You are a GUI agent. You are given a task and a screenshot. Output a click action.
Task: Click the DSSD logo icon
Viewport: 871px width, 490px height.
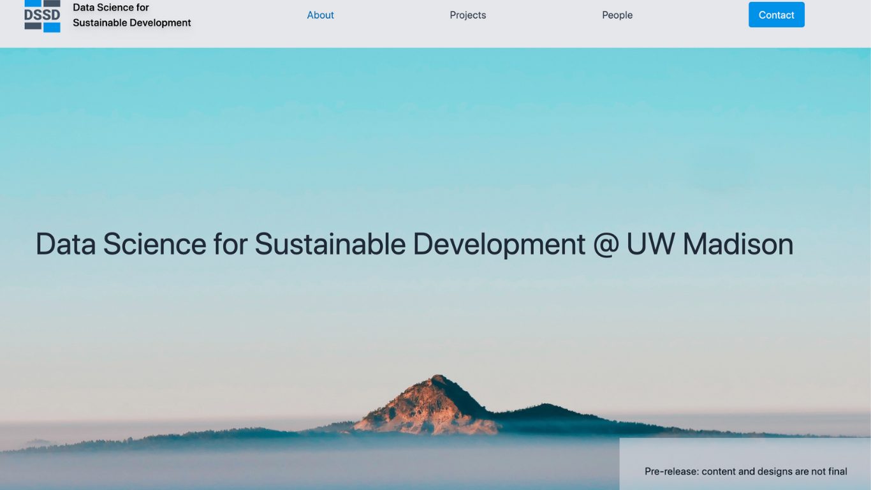coord(42,15)
